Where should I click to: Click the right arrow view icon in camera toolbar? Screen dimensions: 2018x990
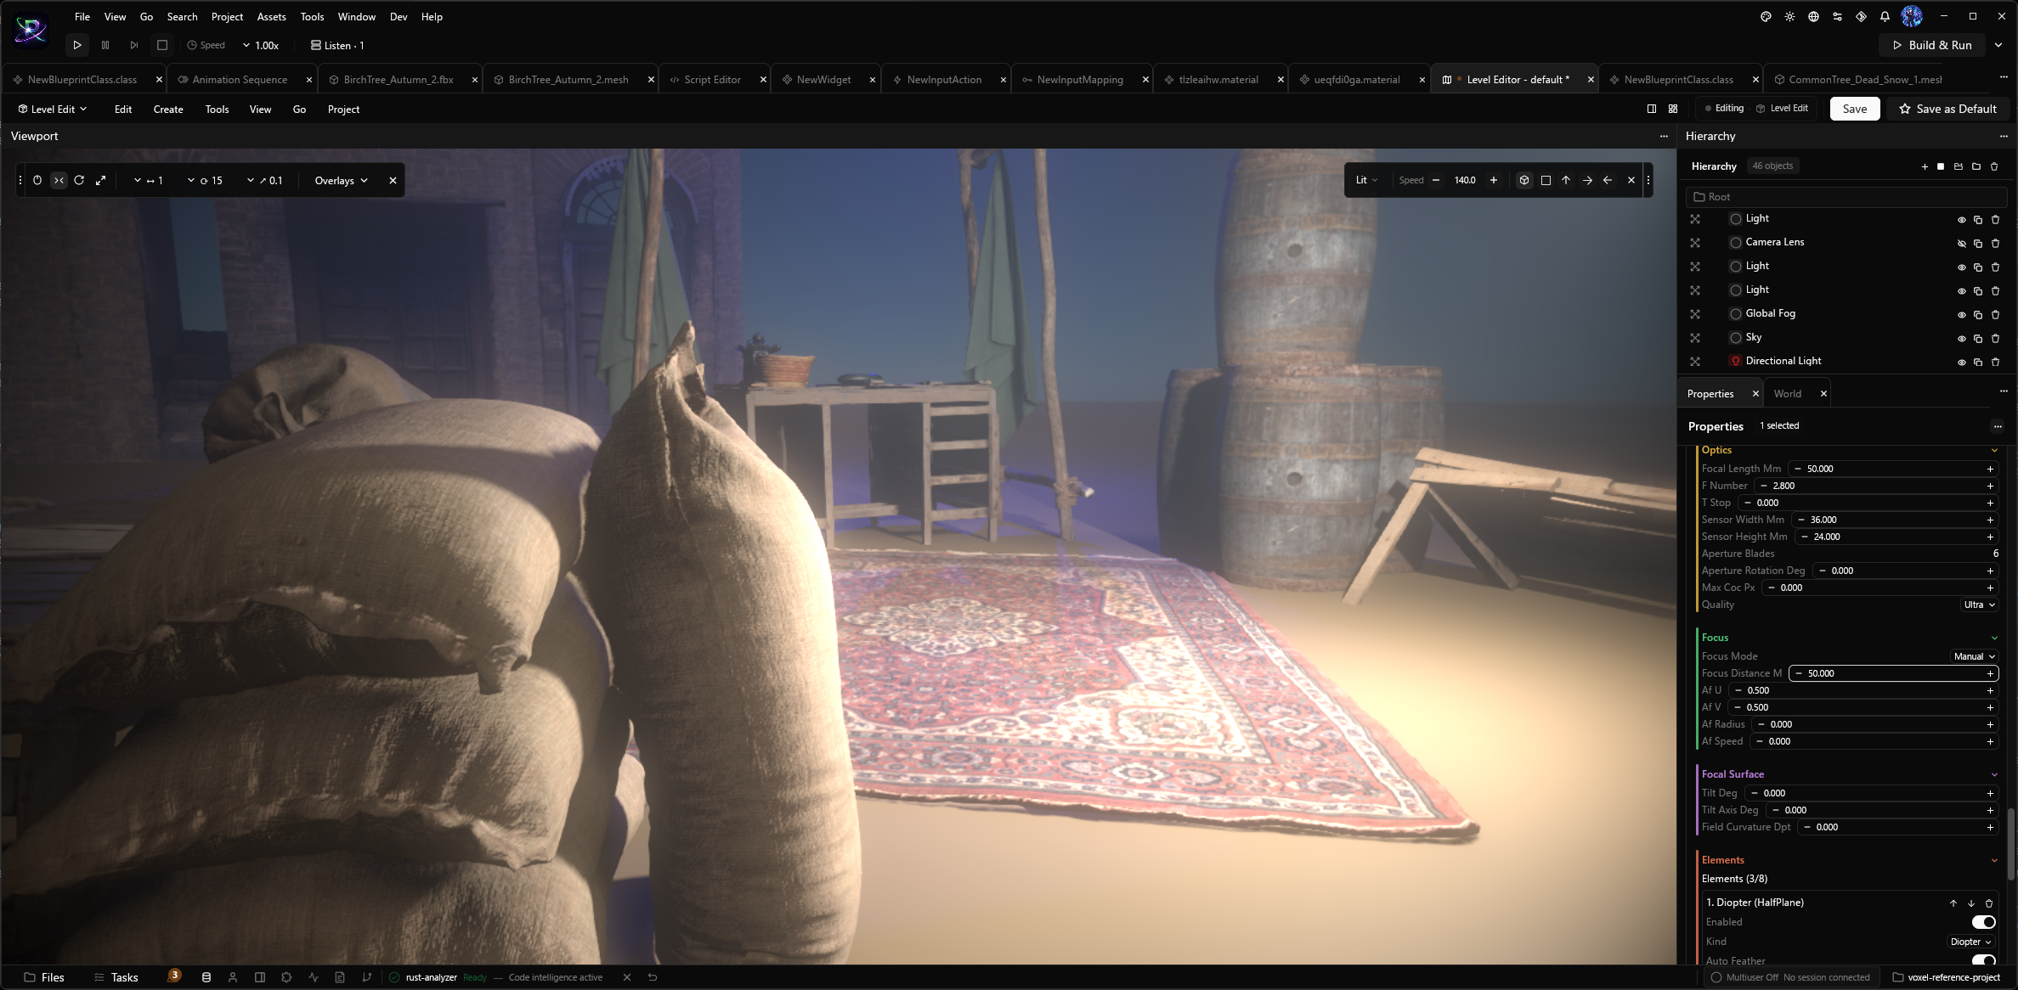tap(1587, 180)
